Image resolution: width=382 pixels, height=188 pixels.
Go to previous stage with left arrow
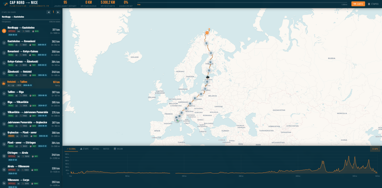click(x=48, y=12)
